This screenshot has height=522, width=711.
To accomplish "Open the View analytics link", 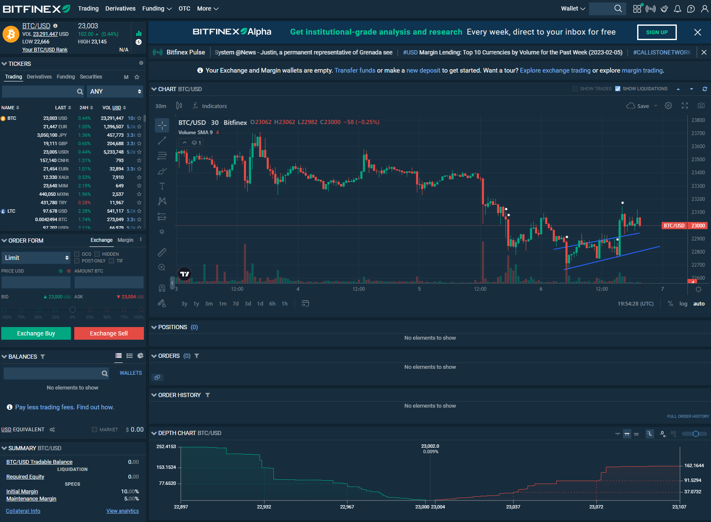I will pos(122,511).
